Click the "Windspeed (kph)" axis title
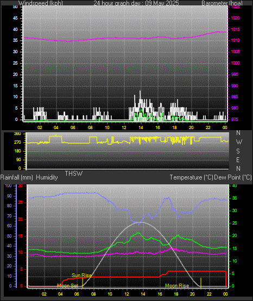This screenshot has width=253, height=301. coord(41,3)
